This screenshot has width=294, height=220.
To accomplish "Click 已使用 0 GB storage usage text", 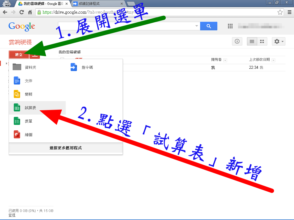I will click(31, 211).
